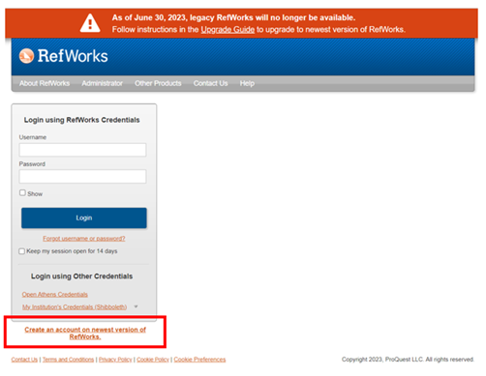This screenshot has height=376, width=486.
Task: Open the Cookie Policy footer link
Action: [153, 360]
